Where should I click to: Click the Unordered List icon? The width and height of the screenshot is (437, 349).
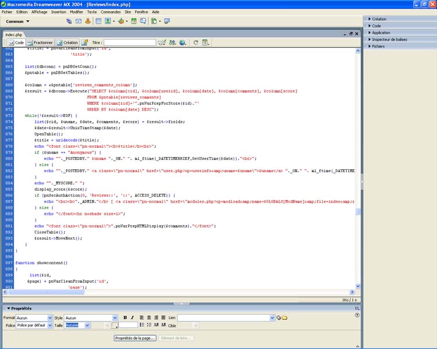click(x=142, y=325)
